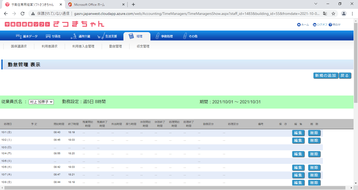
Task: Expand the 従業員氏名 dropdown
Action: point(41,102)
